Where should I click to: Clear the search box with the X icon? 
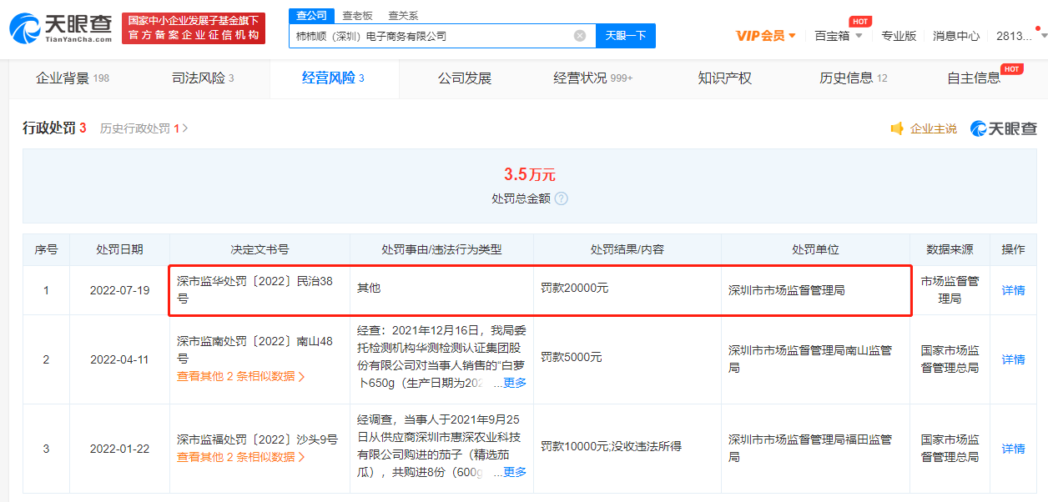click(x=580, y=36)
